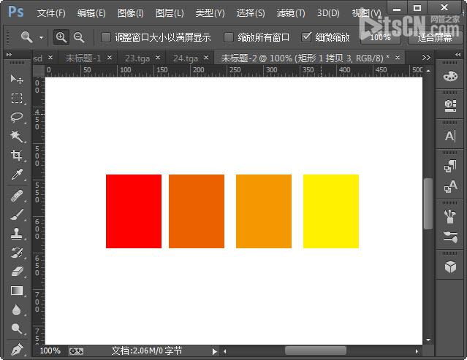Image resolution: width=467 pixels, height=360 pixels.
Task: Click the Zoom Out magnifier button
Action: [x=79, y=37]
